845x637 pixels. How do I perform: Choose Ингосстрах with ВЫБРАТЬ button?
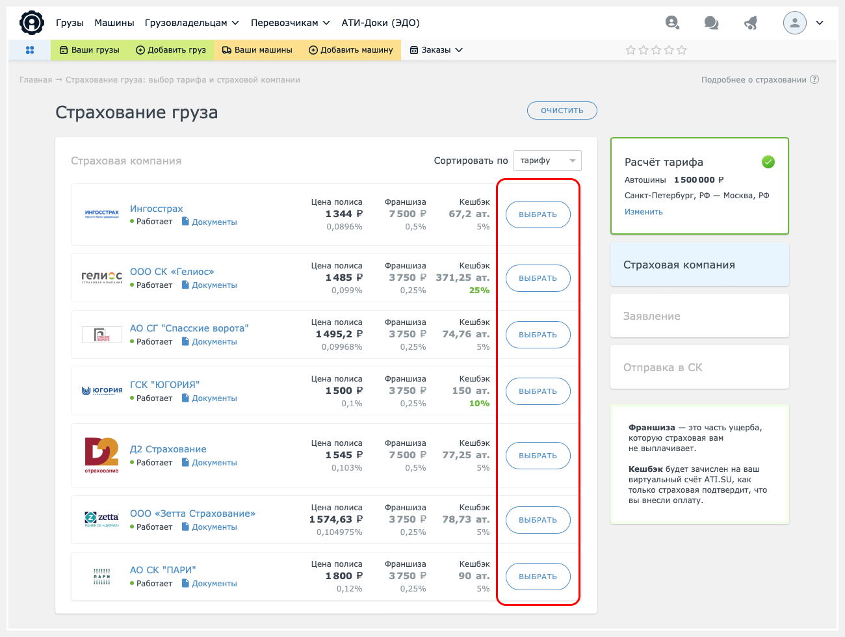pyautogui.click(x=538, y=214)
